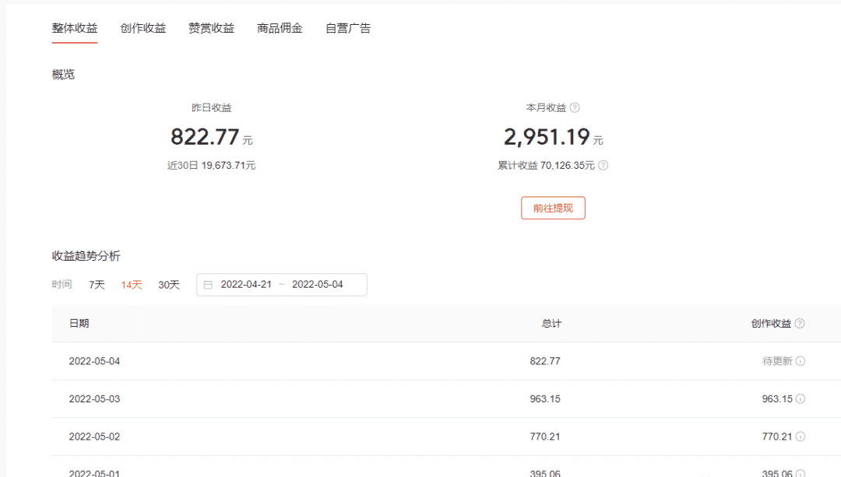Click total 770.21 in 总计 column
Viewport: 841px width, 477px height.
click(545, 437)
